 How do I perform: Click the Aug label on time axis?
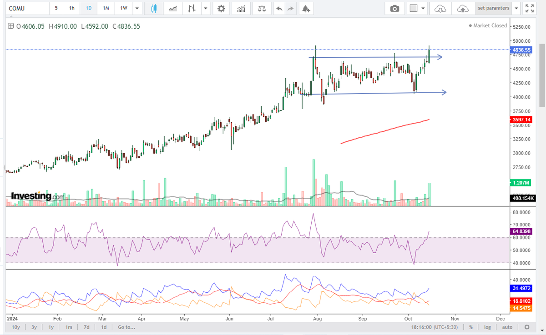point(318,319)
